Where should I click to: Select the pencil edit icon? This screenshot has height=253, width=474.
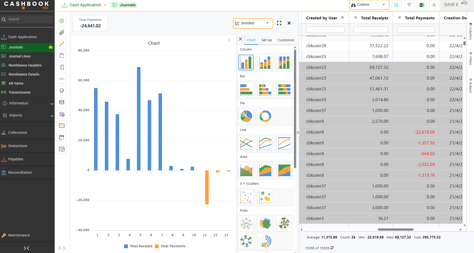coord(62,44)
